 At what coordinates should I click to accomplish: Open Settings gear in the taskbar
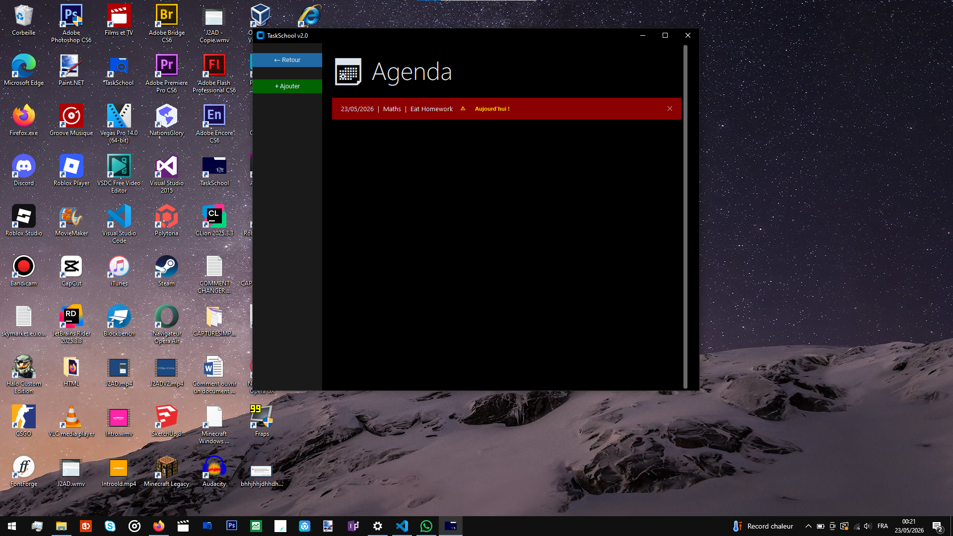click(x=378, y=526)
